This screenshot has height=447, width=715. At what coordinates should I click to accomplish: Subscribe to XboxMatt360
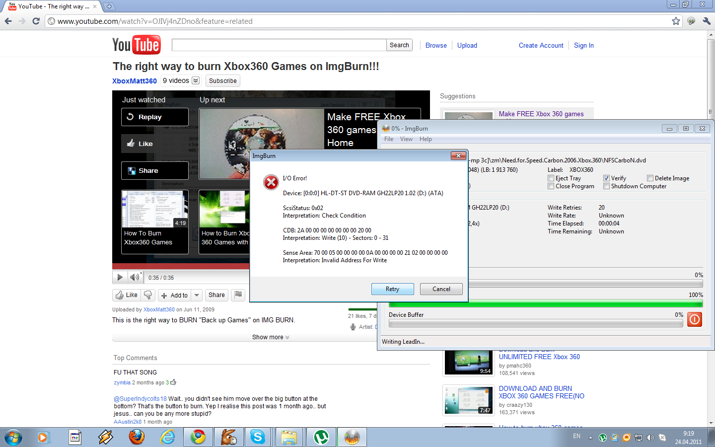pos(223,80)
